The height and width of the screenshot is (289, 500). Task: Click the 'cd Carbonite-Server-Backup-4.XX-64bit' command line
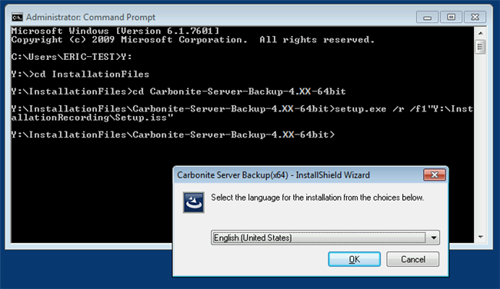point(178,91)
